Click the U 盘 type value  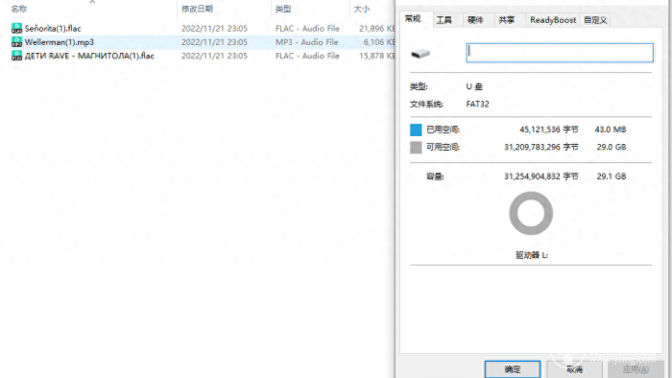(x=474, y=86)
